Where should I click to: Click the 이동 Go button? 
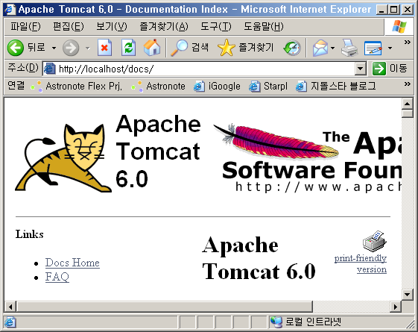pyautogui.click(x=390, y=69)
